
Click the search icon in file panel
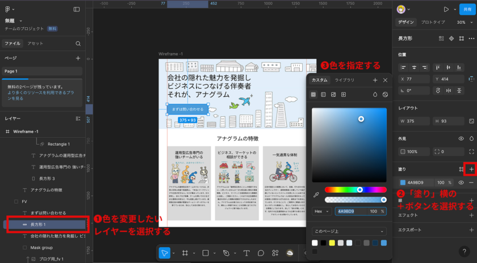pos(78,44)
